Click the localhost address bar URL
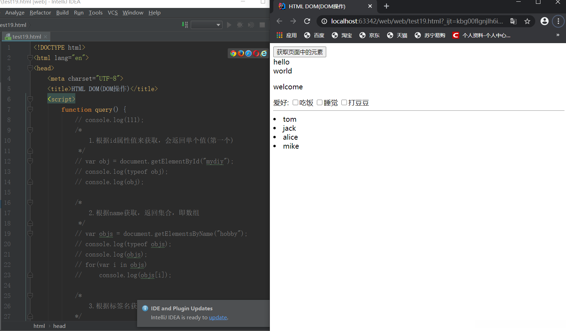 (x=417, y=21)
